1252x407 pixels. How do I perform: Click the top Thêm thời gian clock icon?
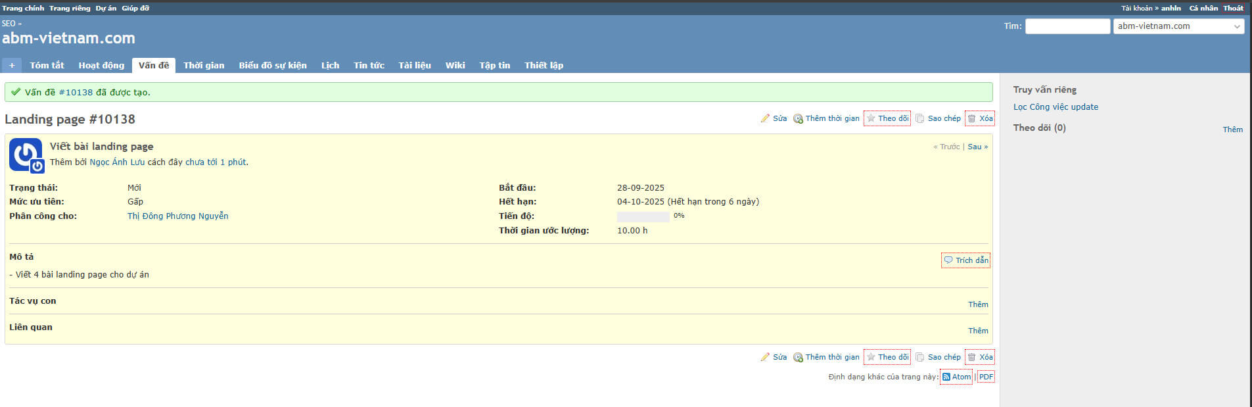(798, 119)
